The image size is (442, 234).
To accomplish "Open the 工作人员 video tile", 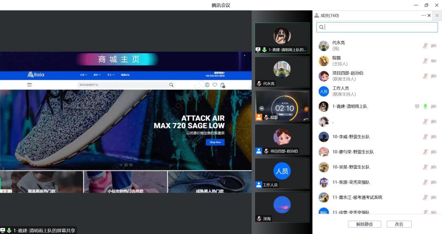I will click(282, 174).
